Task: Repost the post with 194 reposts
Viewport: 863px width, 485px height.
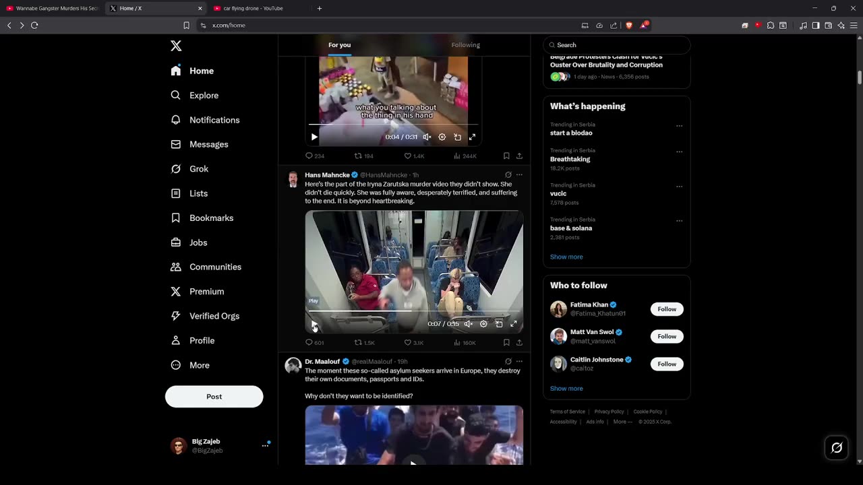Action: click(x=363, y=156)
